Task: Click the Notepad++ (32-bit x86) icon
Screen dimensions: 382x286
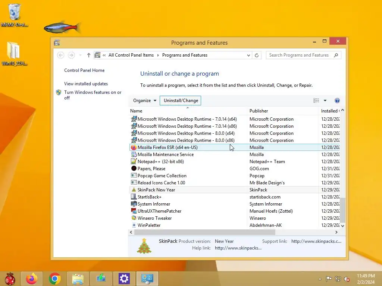Action: [x=134, y=162]
